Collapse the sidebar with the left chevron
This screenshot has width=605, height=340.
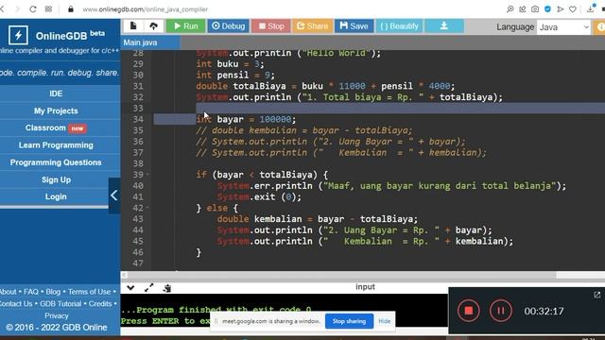pyautogui.click(x=114, y=195)
